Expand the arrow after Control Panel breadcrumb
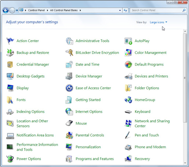 pos(47,10)
